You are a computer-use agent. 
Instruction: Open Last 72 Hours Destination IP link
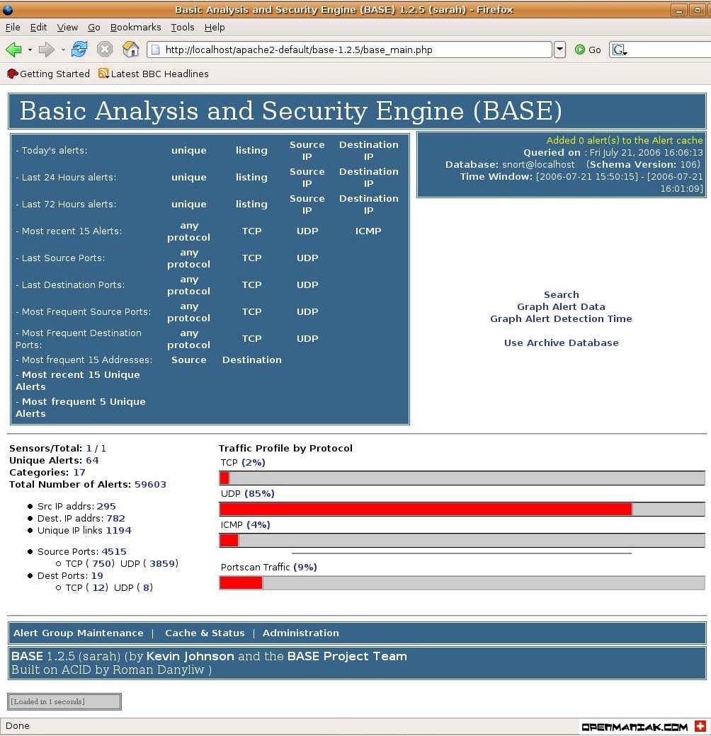(x=369, y=205)
